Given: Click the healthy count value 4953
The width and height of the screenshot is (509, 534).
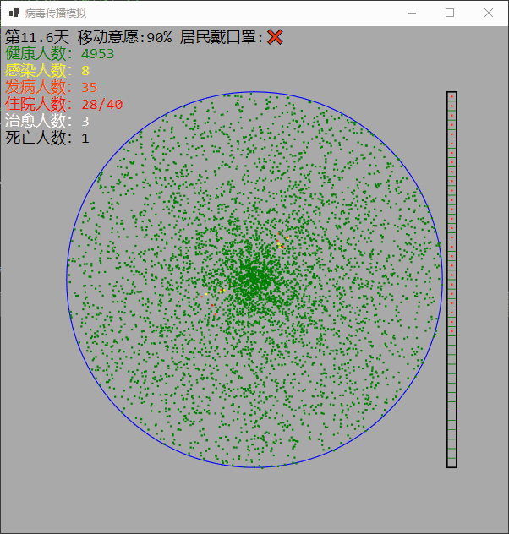Looking at the screenshot, I should point(97,54).
